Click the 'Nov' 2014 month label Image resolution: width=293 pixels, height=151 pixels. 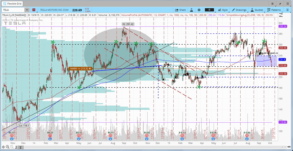148,143
